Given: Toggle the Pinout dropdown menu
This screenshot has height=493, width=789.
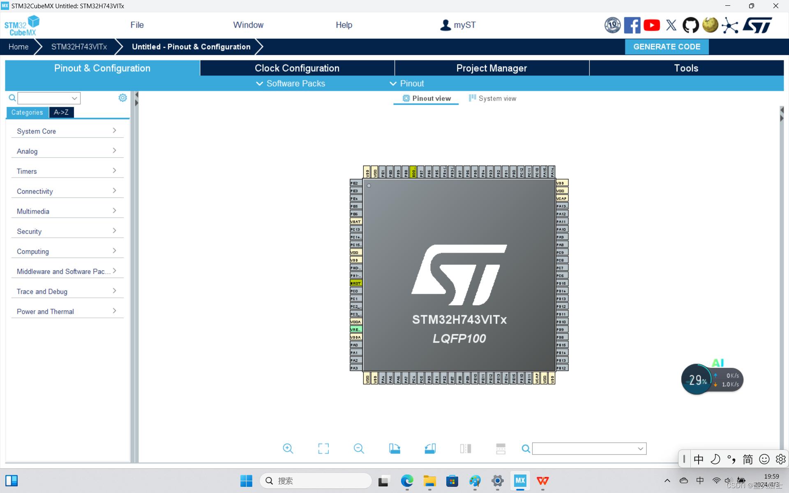Looking at the screenshot, I should click(407, 83).
